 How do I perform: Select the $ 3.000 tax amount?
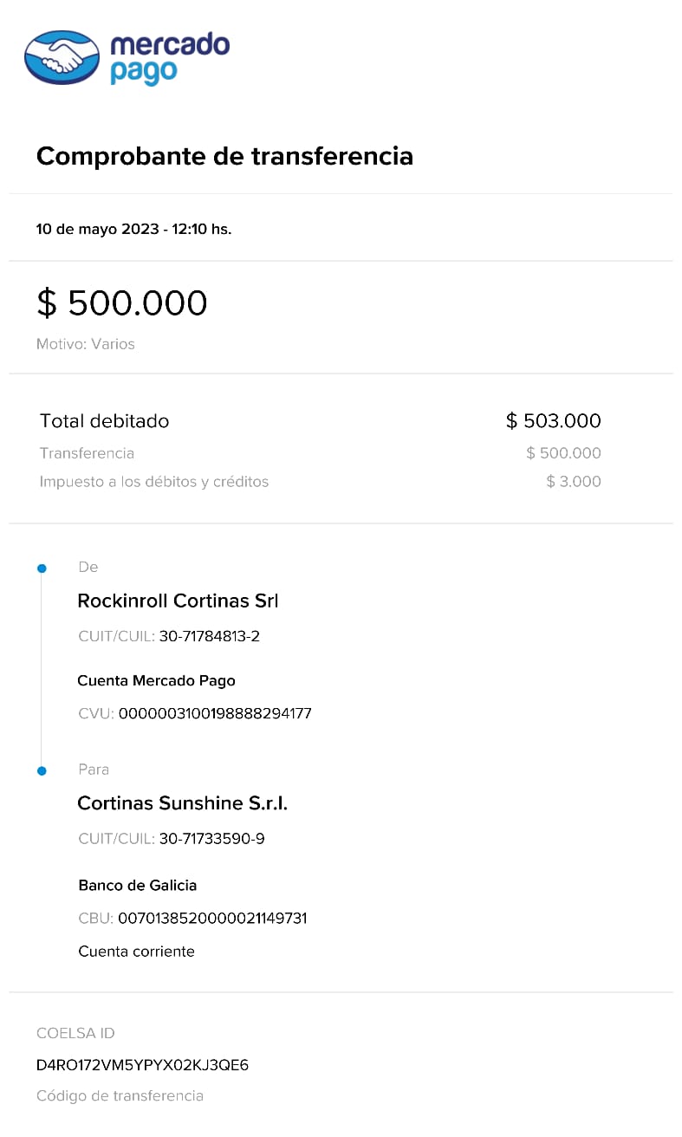573,482
